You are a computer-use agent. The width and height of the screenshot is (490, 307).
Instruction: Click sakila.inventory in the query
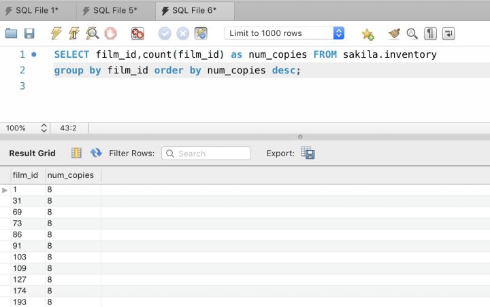point(390,54)
